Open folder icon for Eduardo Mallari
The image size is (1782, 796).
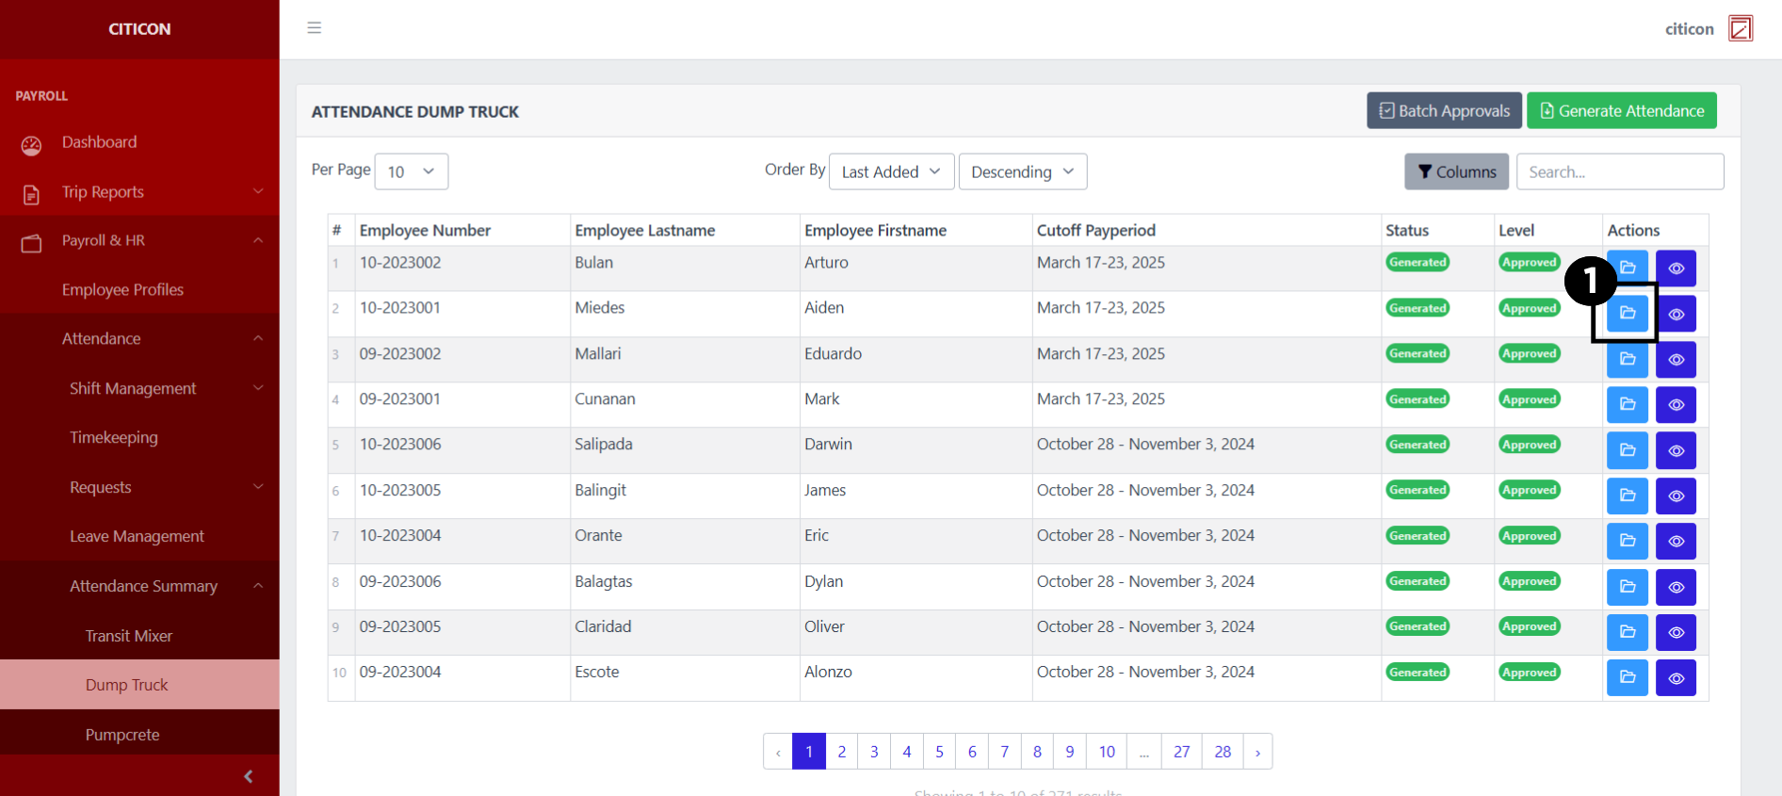[1627, 359]
